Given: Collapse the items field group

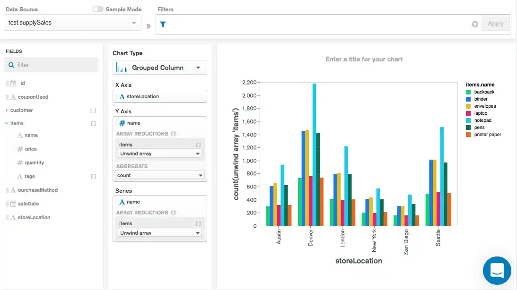Looking at the screenshot, I should pos(7,123).
